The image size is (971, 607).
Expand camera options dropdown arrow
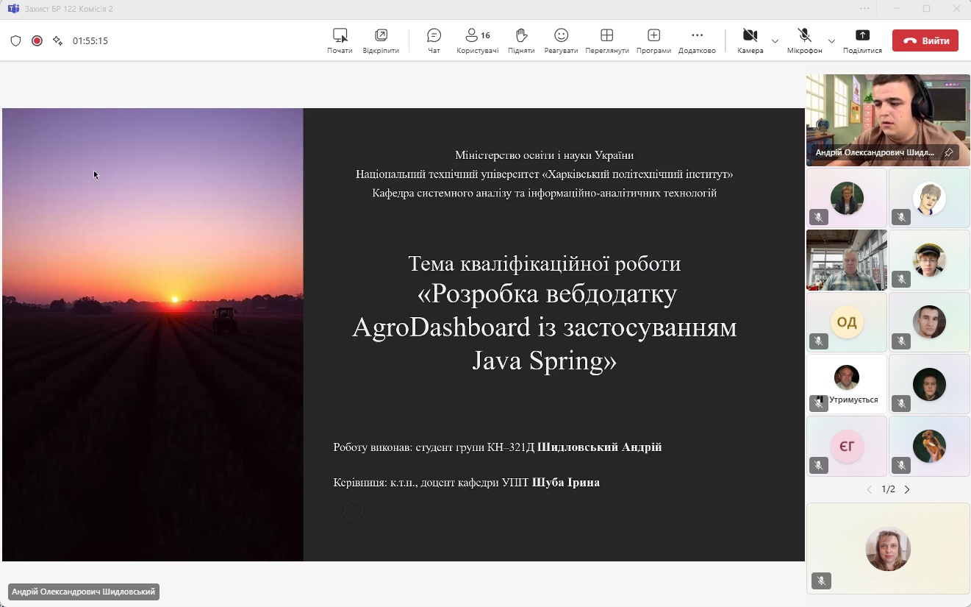pyautogui.click(x=775, y=41)
